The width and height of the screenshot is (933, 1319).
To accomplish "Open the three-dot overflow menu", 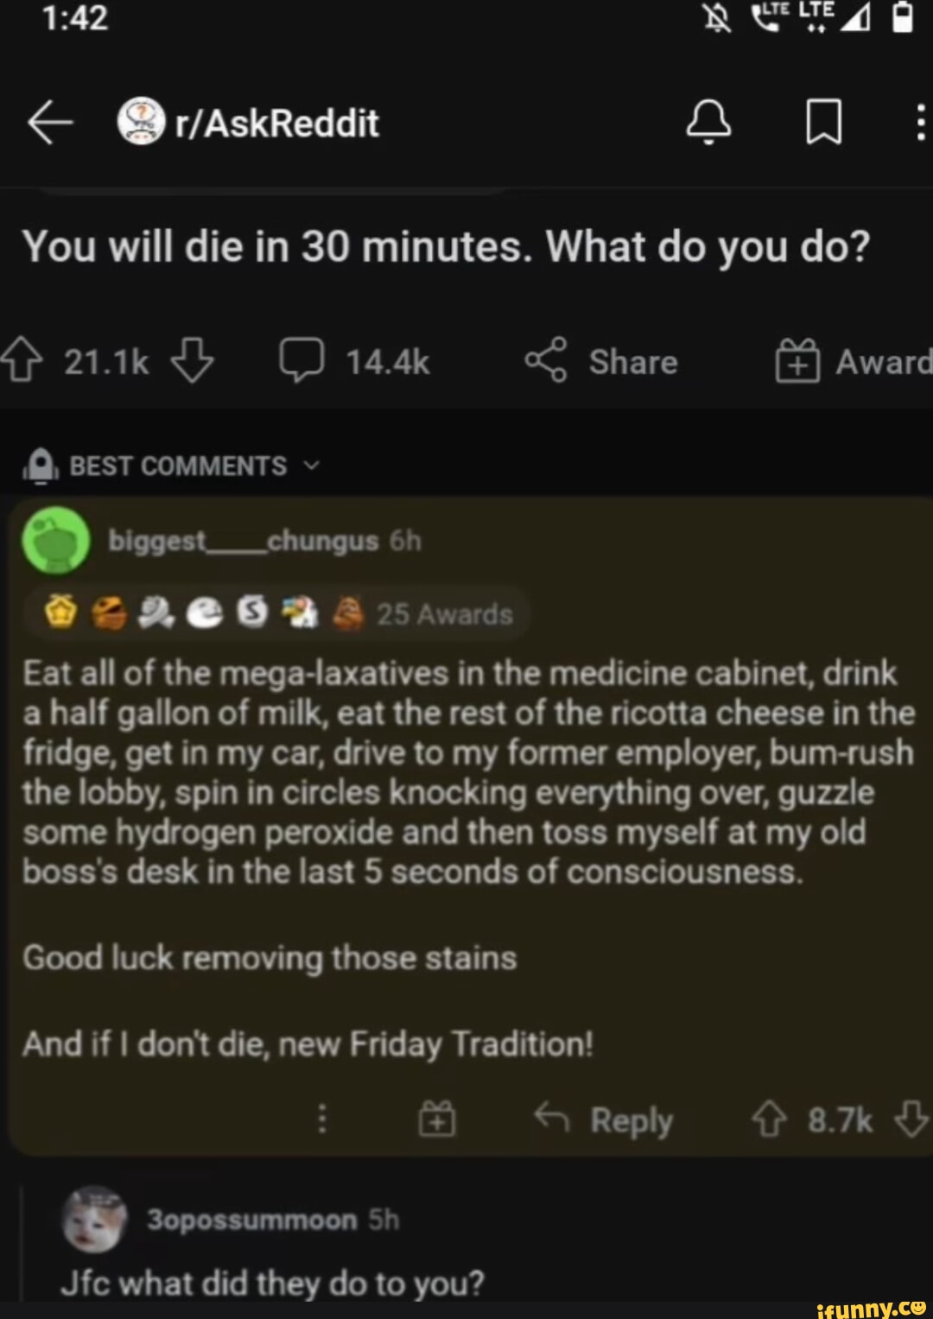I will point(920,122).
